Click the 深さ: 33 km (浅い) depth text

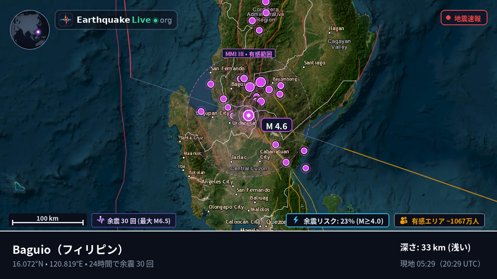[x=435, y=248]
